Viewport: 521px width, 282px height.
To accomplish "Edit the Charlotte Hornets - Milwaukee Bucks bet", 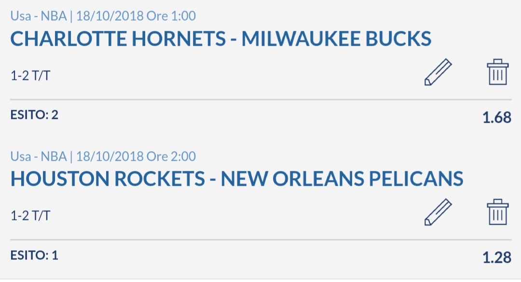I will click(x=438, y=72).
